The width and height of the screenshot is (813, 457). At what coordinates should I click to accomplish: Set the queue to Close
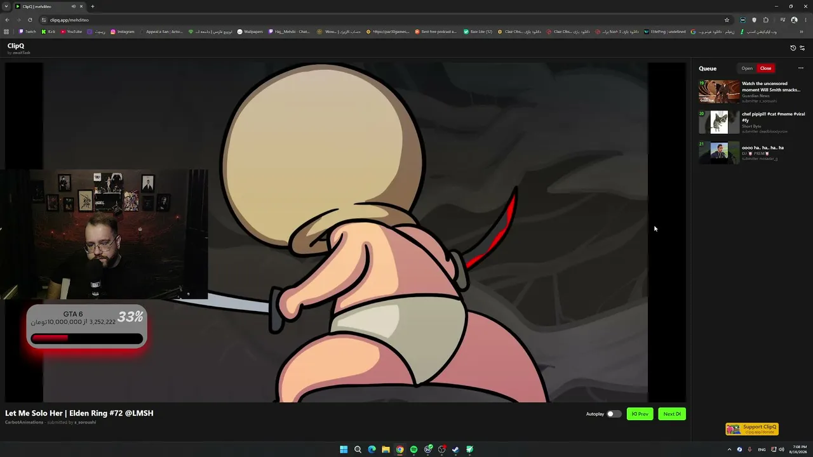pos(765,68)
